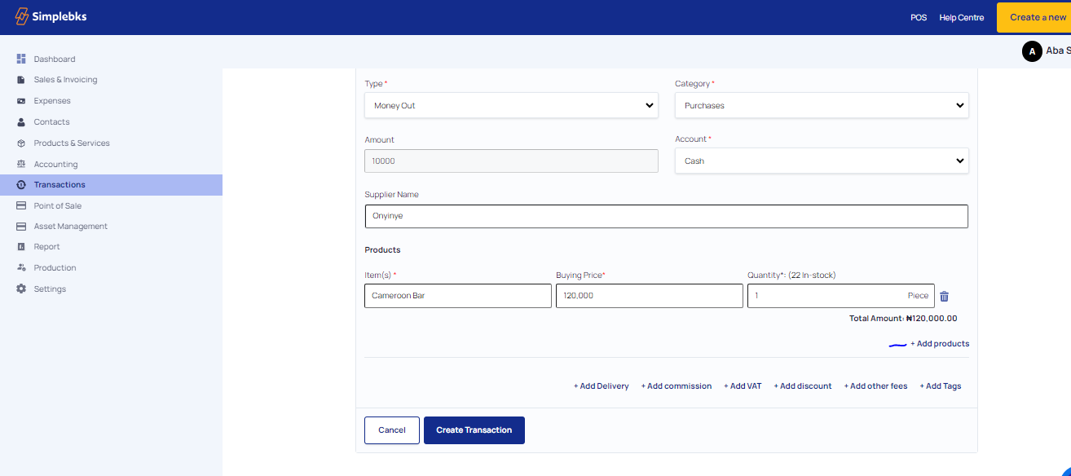Viewport: 1071px width, 476px height.
Task: Click the + Add products link
Action: pos(940,344)
